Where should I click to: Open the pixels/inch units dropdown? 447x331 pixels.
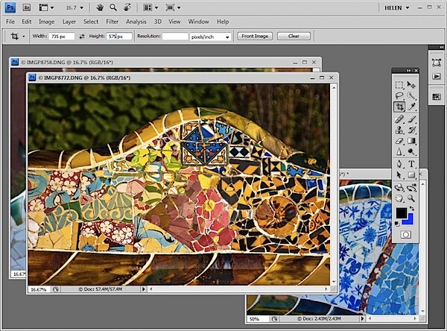coord(210,37)
